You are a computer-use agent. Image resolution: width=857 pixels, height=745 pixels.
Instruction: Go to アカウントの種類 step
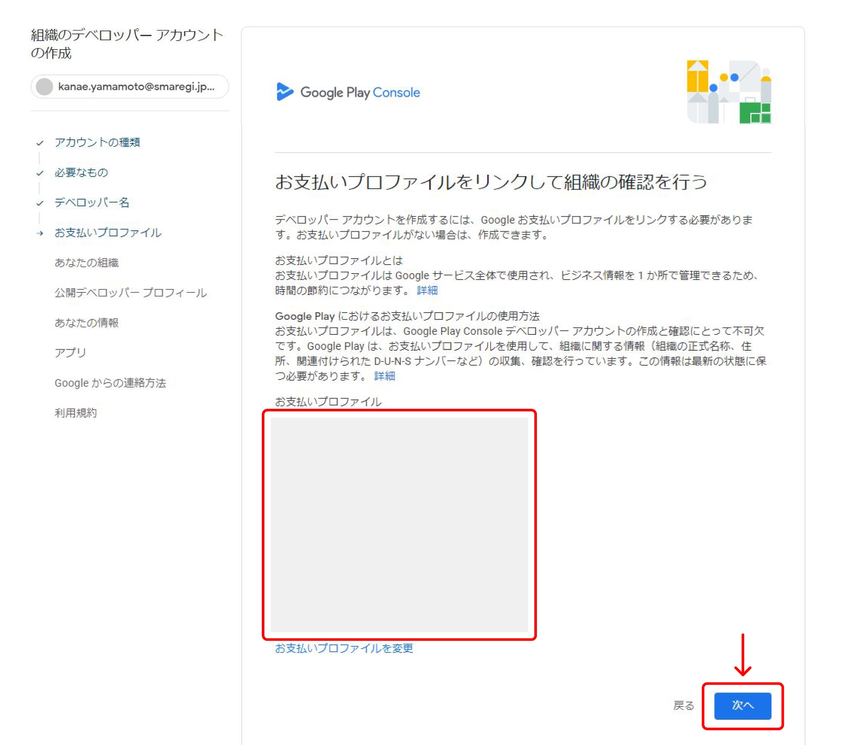point(97,142)
